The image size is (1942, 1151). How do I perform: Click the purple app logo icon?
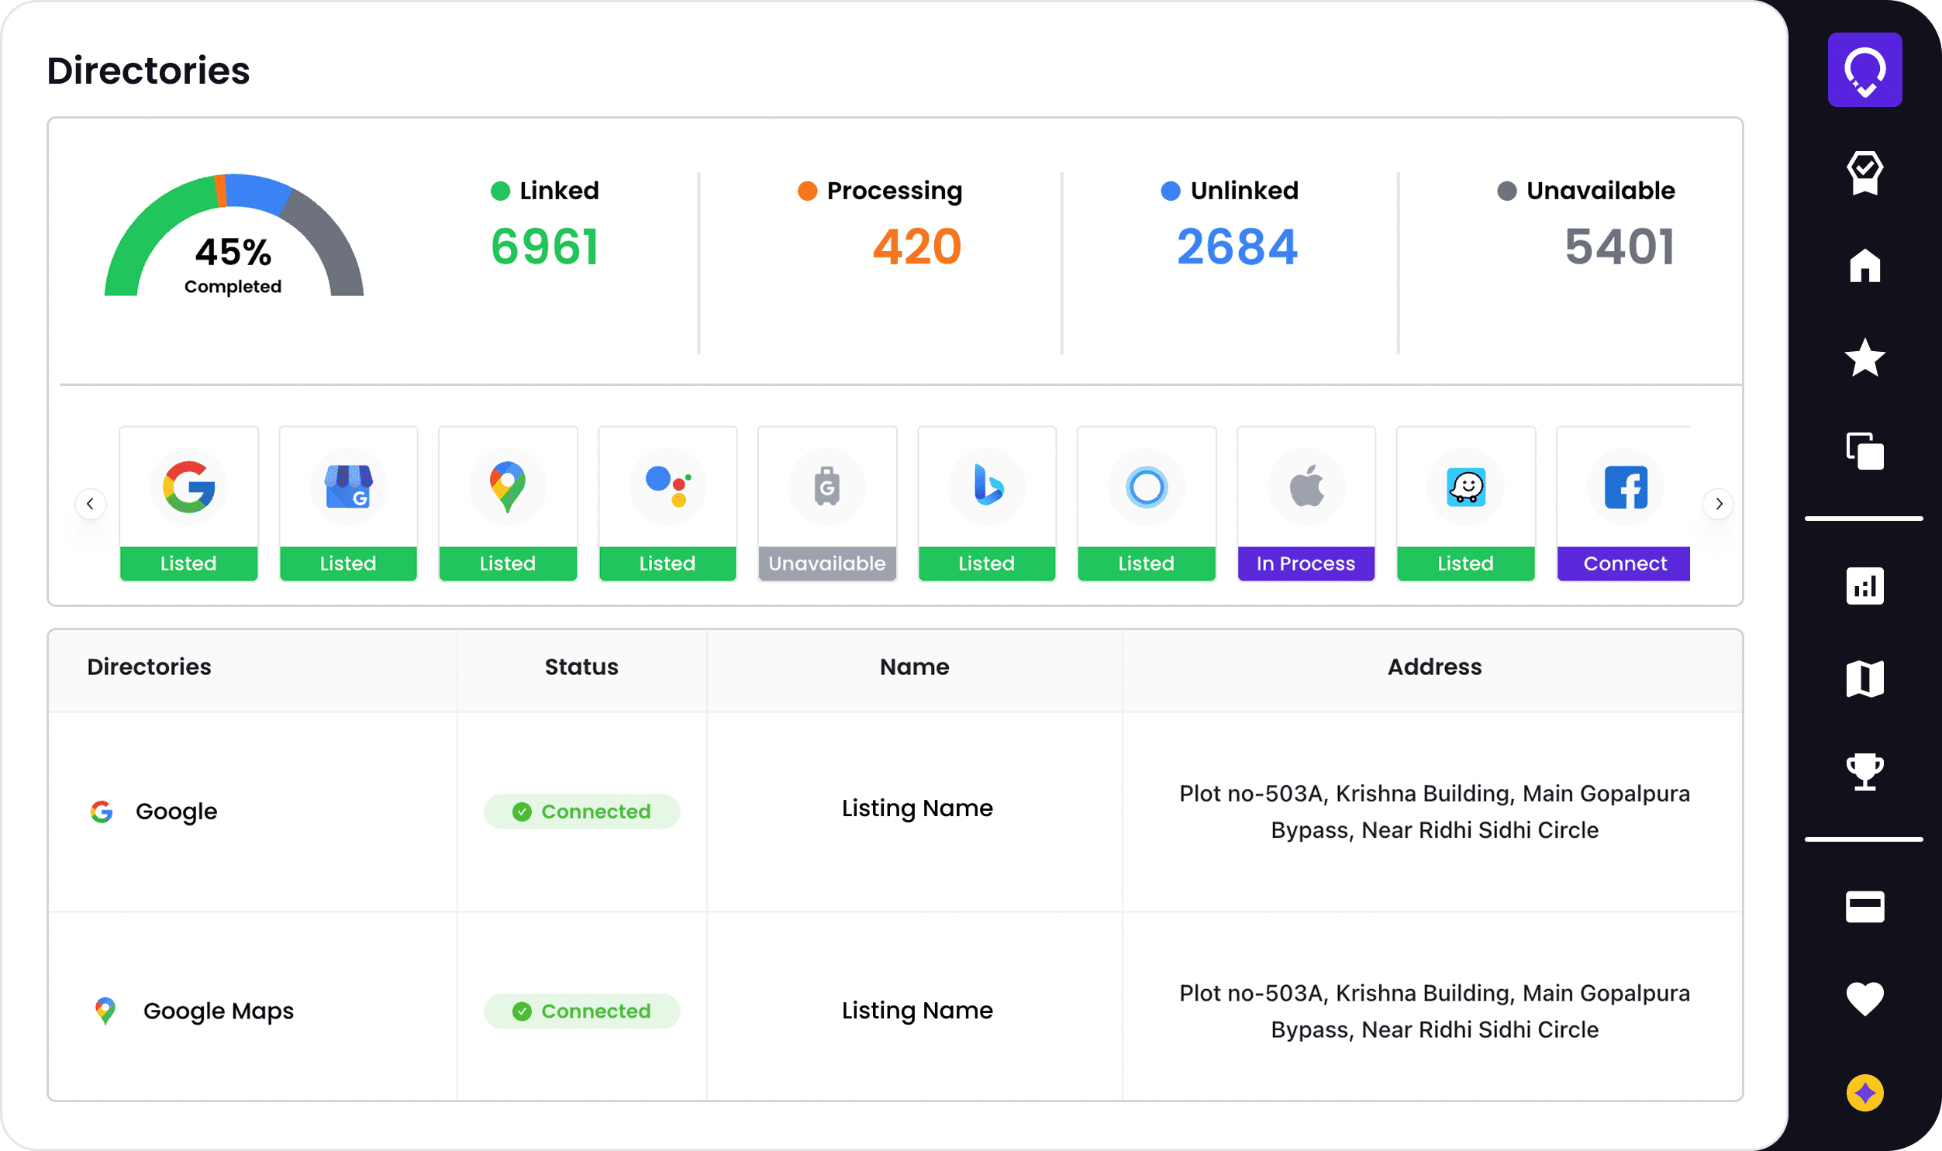coord(1864,70)
